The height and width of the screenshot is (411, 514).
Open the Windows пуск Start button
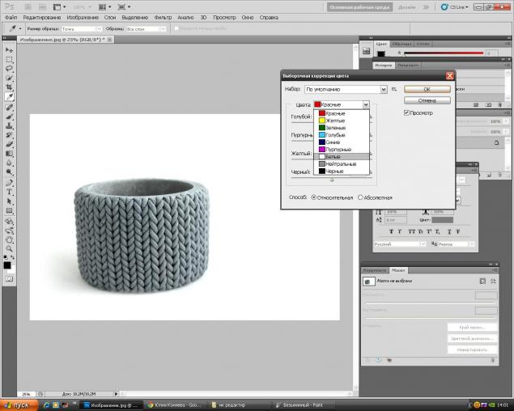tap(17, 405)
